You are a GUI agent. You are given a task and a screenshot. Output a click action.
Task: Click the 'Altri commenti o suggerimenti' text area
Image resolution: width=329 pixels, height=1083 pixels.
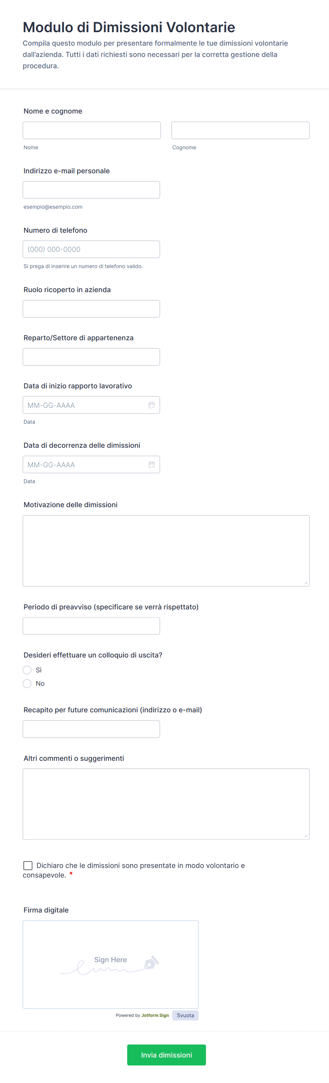[166, 804]
